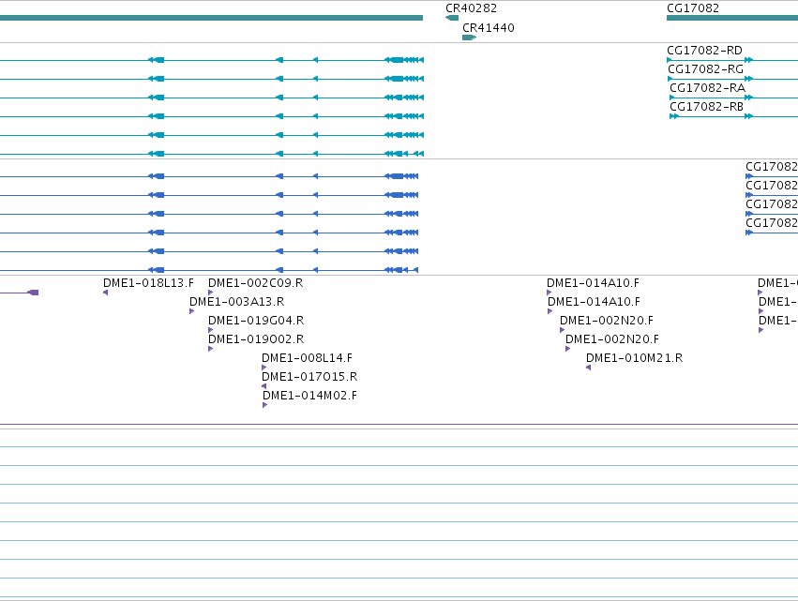Click the DME1-014M02.F label
The width and height of the screenshot is (798, 601).
310,396
